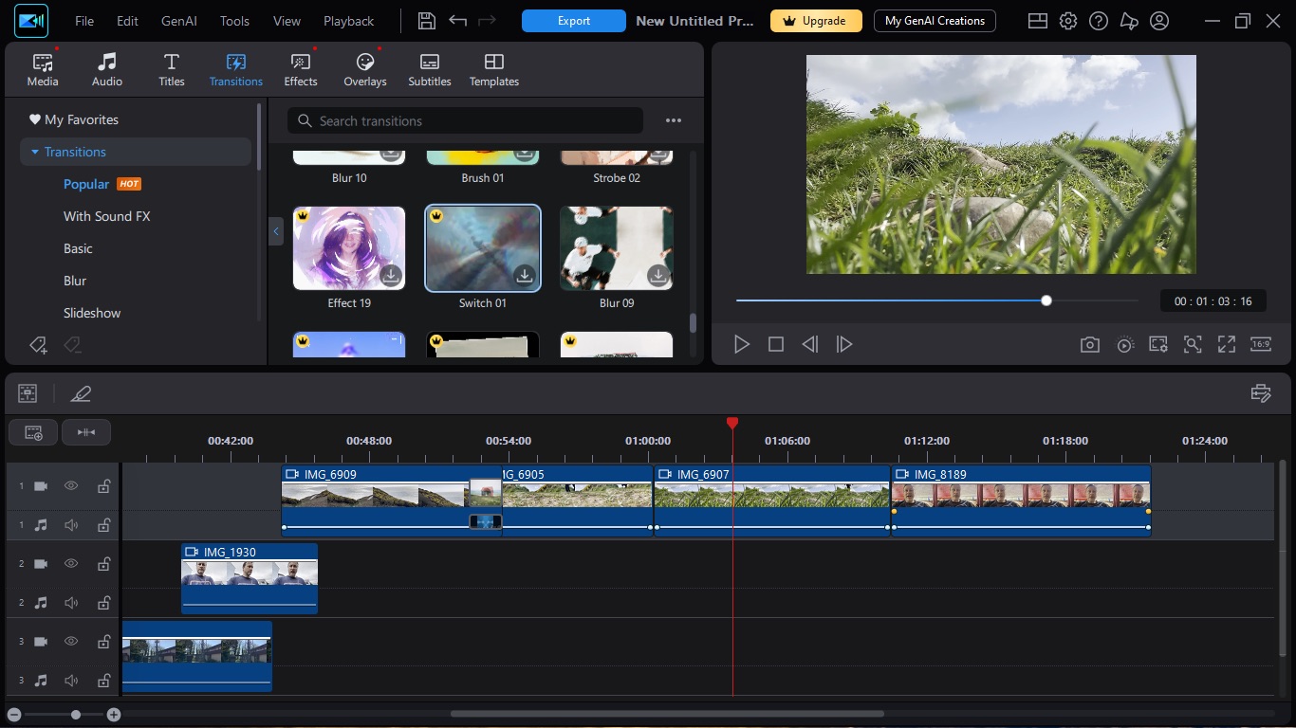Step to the next frame

pyautogui.click(x=844, y=345)
